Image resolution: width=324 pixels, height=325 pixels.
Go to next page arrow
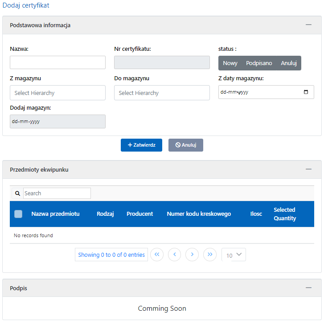[192, 255]
